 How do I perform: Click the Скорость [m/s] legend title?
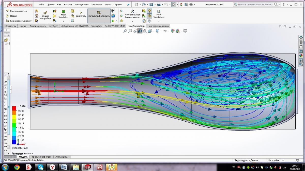pyautogui.click(x=20, y=148)
